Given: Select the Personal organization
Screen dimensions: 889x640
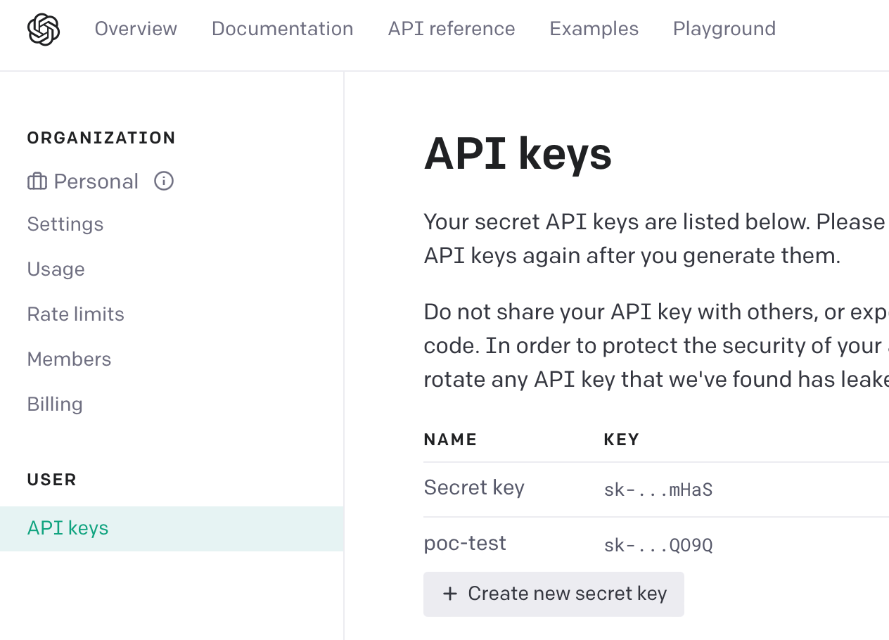Looking at the screenshot, I should 96,181.
